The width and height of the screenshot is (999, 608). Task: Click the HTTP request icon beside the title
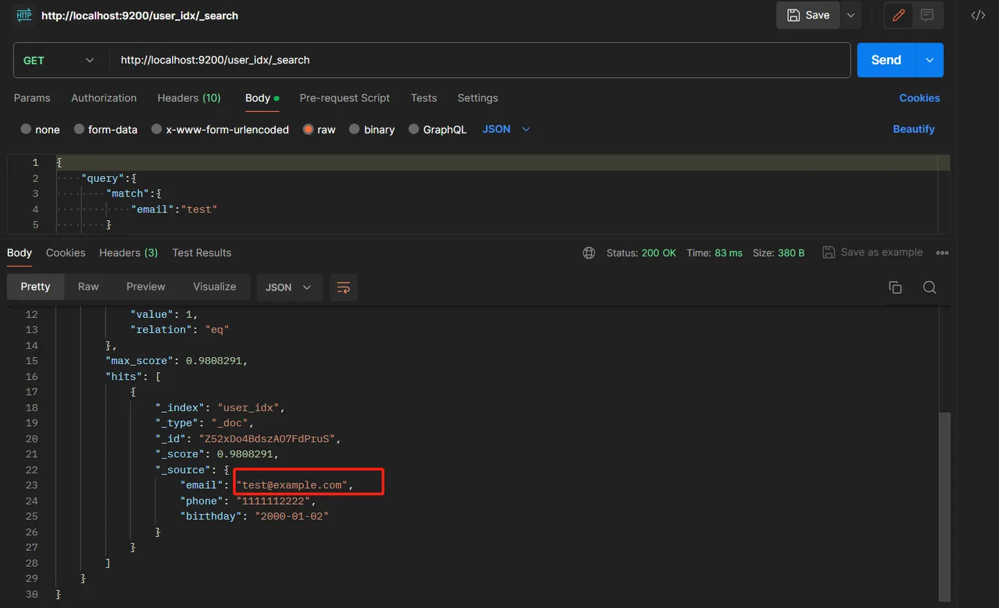click(24, 15)
